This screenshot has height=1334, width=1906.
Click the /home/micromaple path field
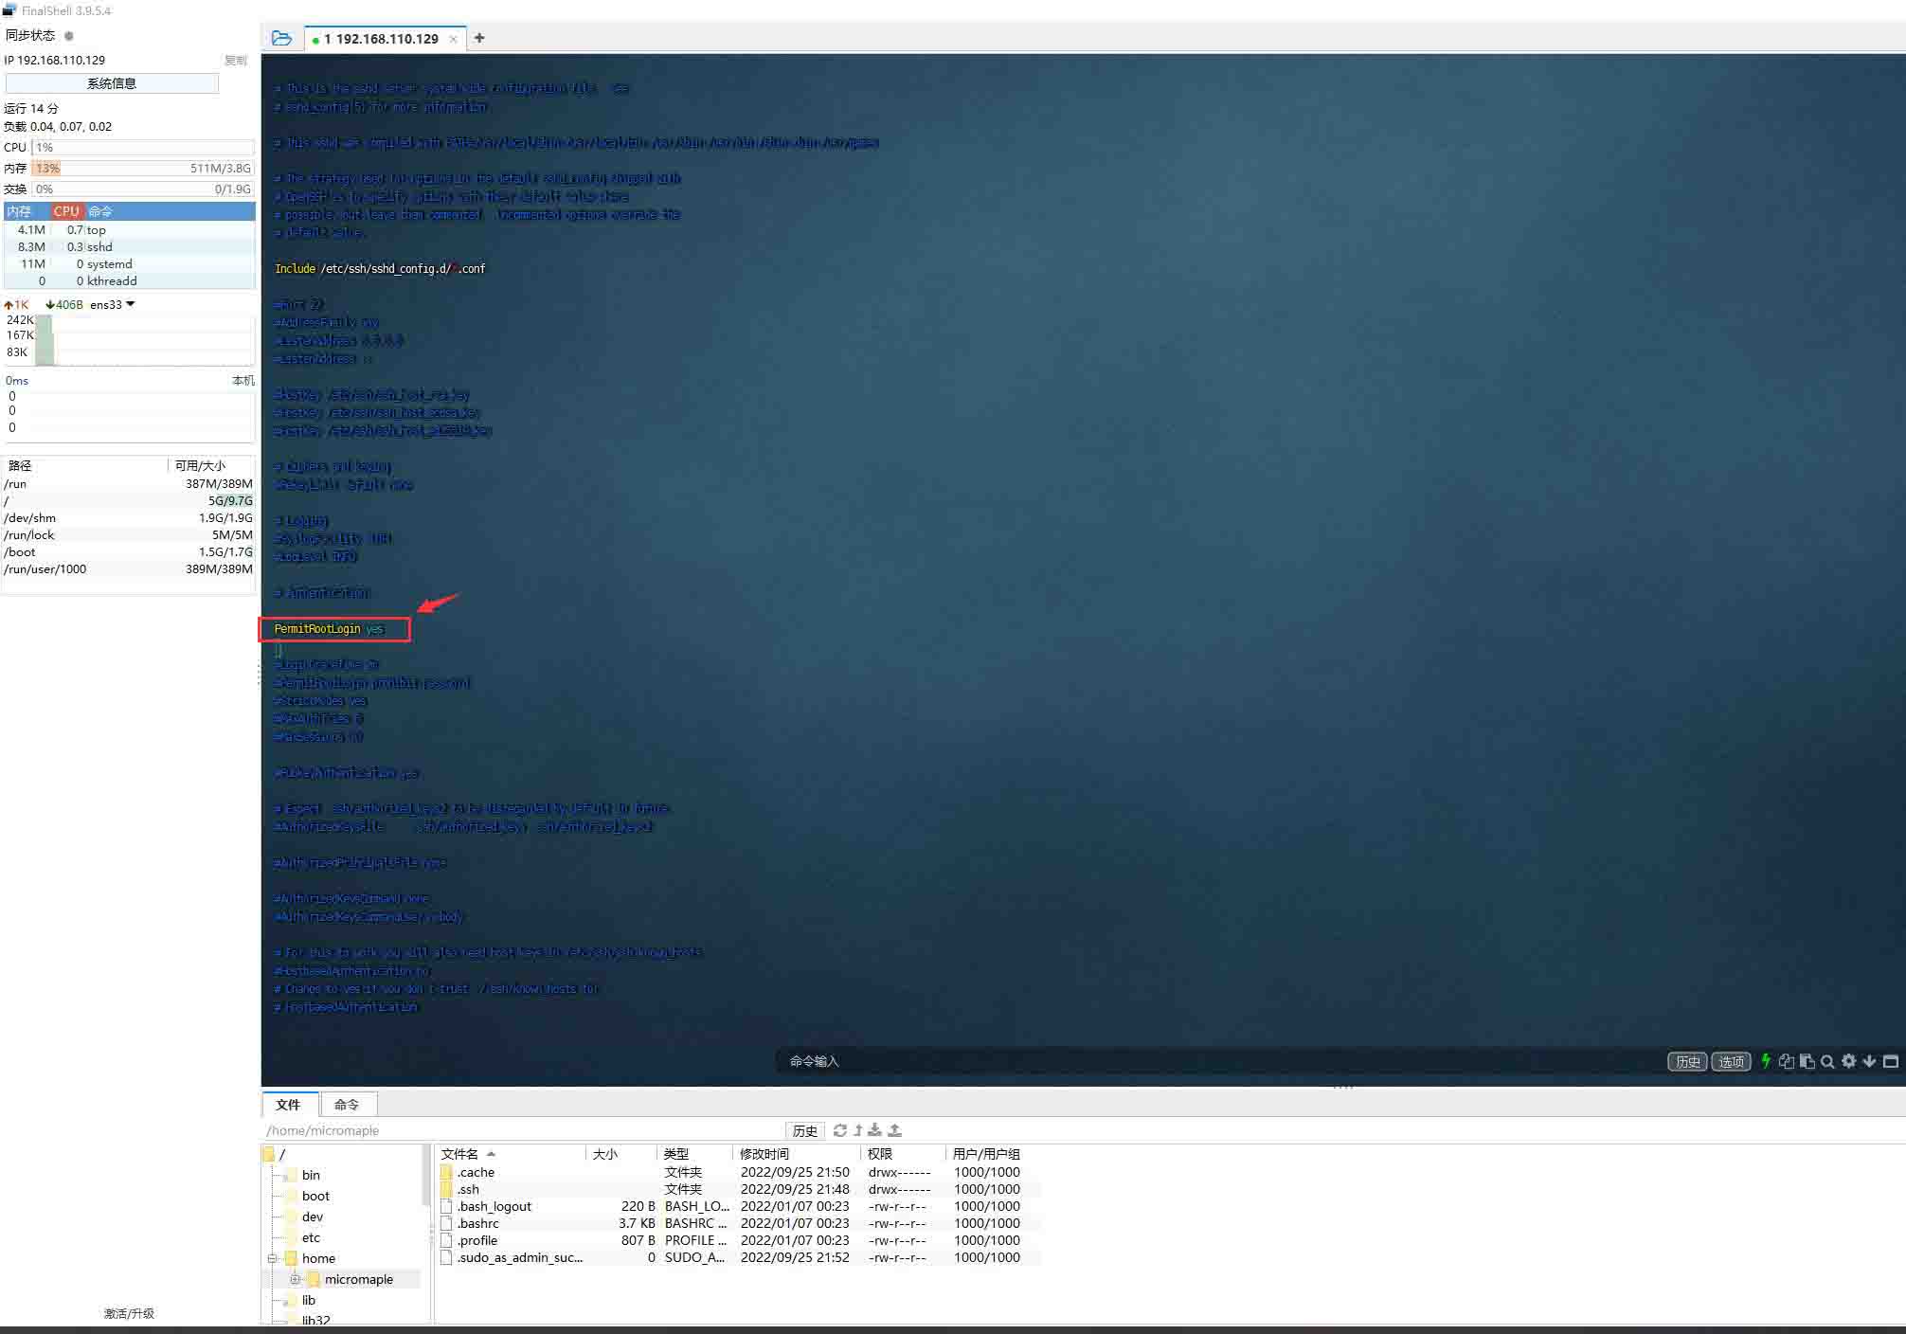(523, 1130)
